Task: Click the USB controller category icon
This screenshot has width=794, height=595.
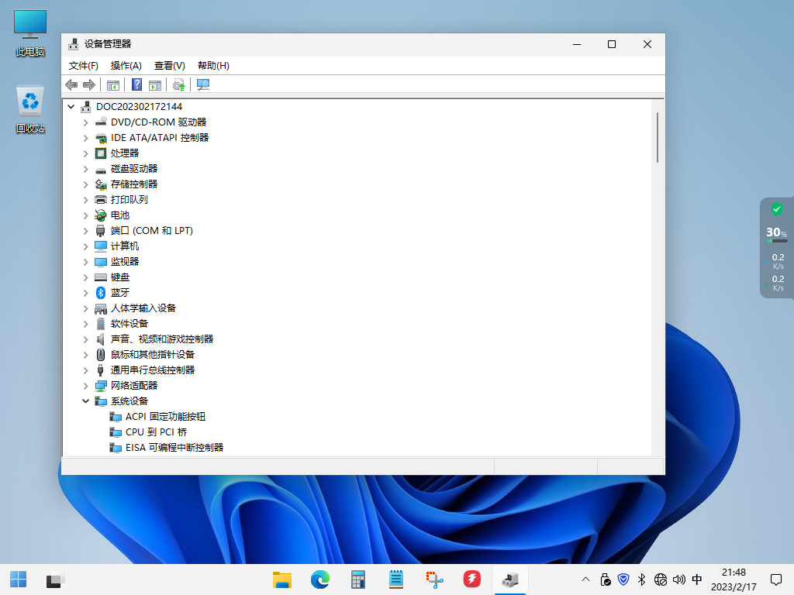Action: 101,370
